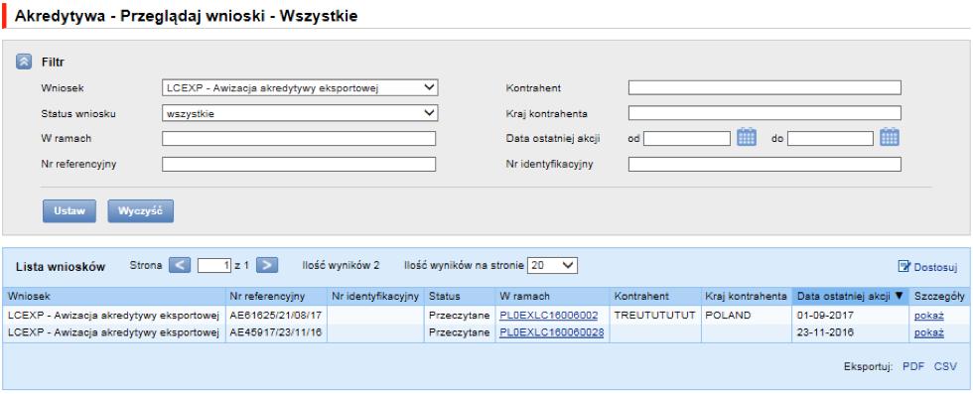
Task: Select cell AE61625/21/08/17
Action: coord(276,316)
